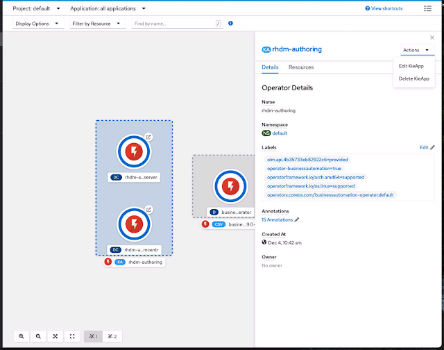Close the rhdm-authoring side panel
The width and height of the screenshot is (444, 350).
point(432,37)
